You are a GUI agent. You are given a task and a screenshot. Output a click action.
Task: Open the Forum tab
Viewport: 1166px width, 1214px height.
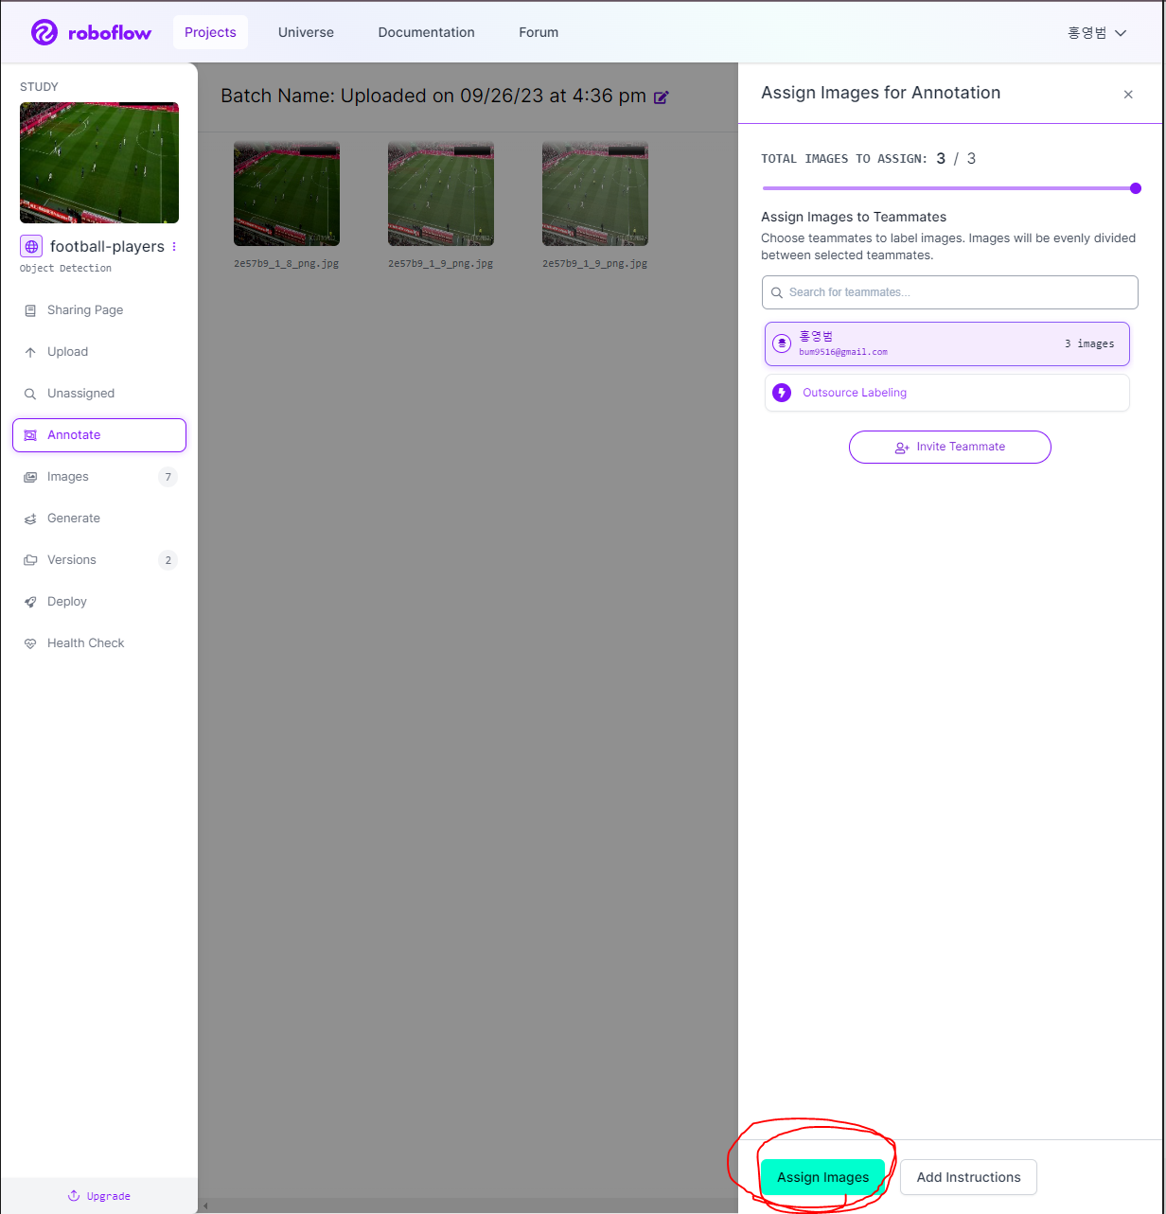pyautogui.click(x=539, y=32)
